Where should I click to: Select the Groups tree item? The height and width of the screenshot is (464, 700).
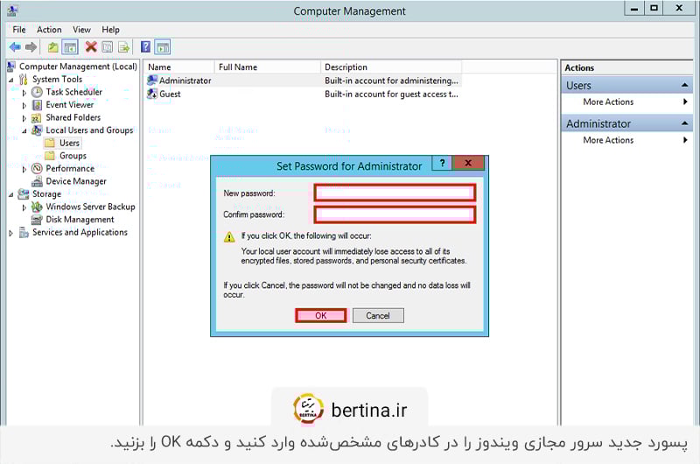(73, 156)
